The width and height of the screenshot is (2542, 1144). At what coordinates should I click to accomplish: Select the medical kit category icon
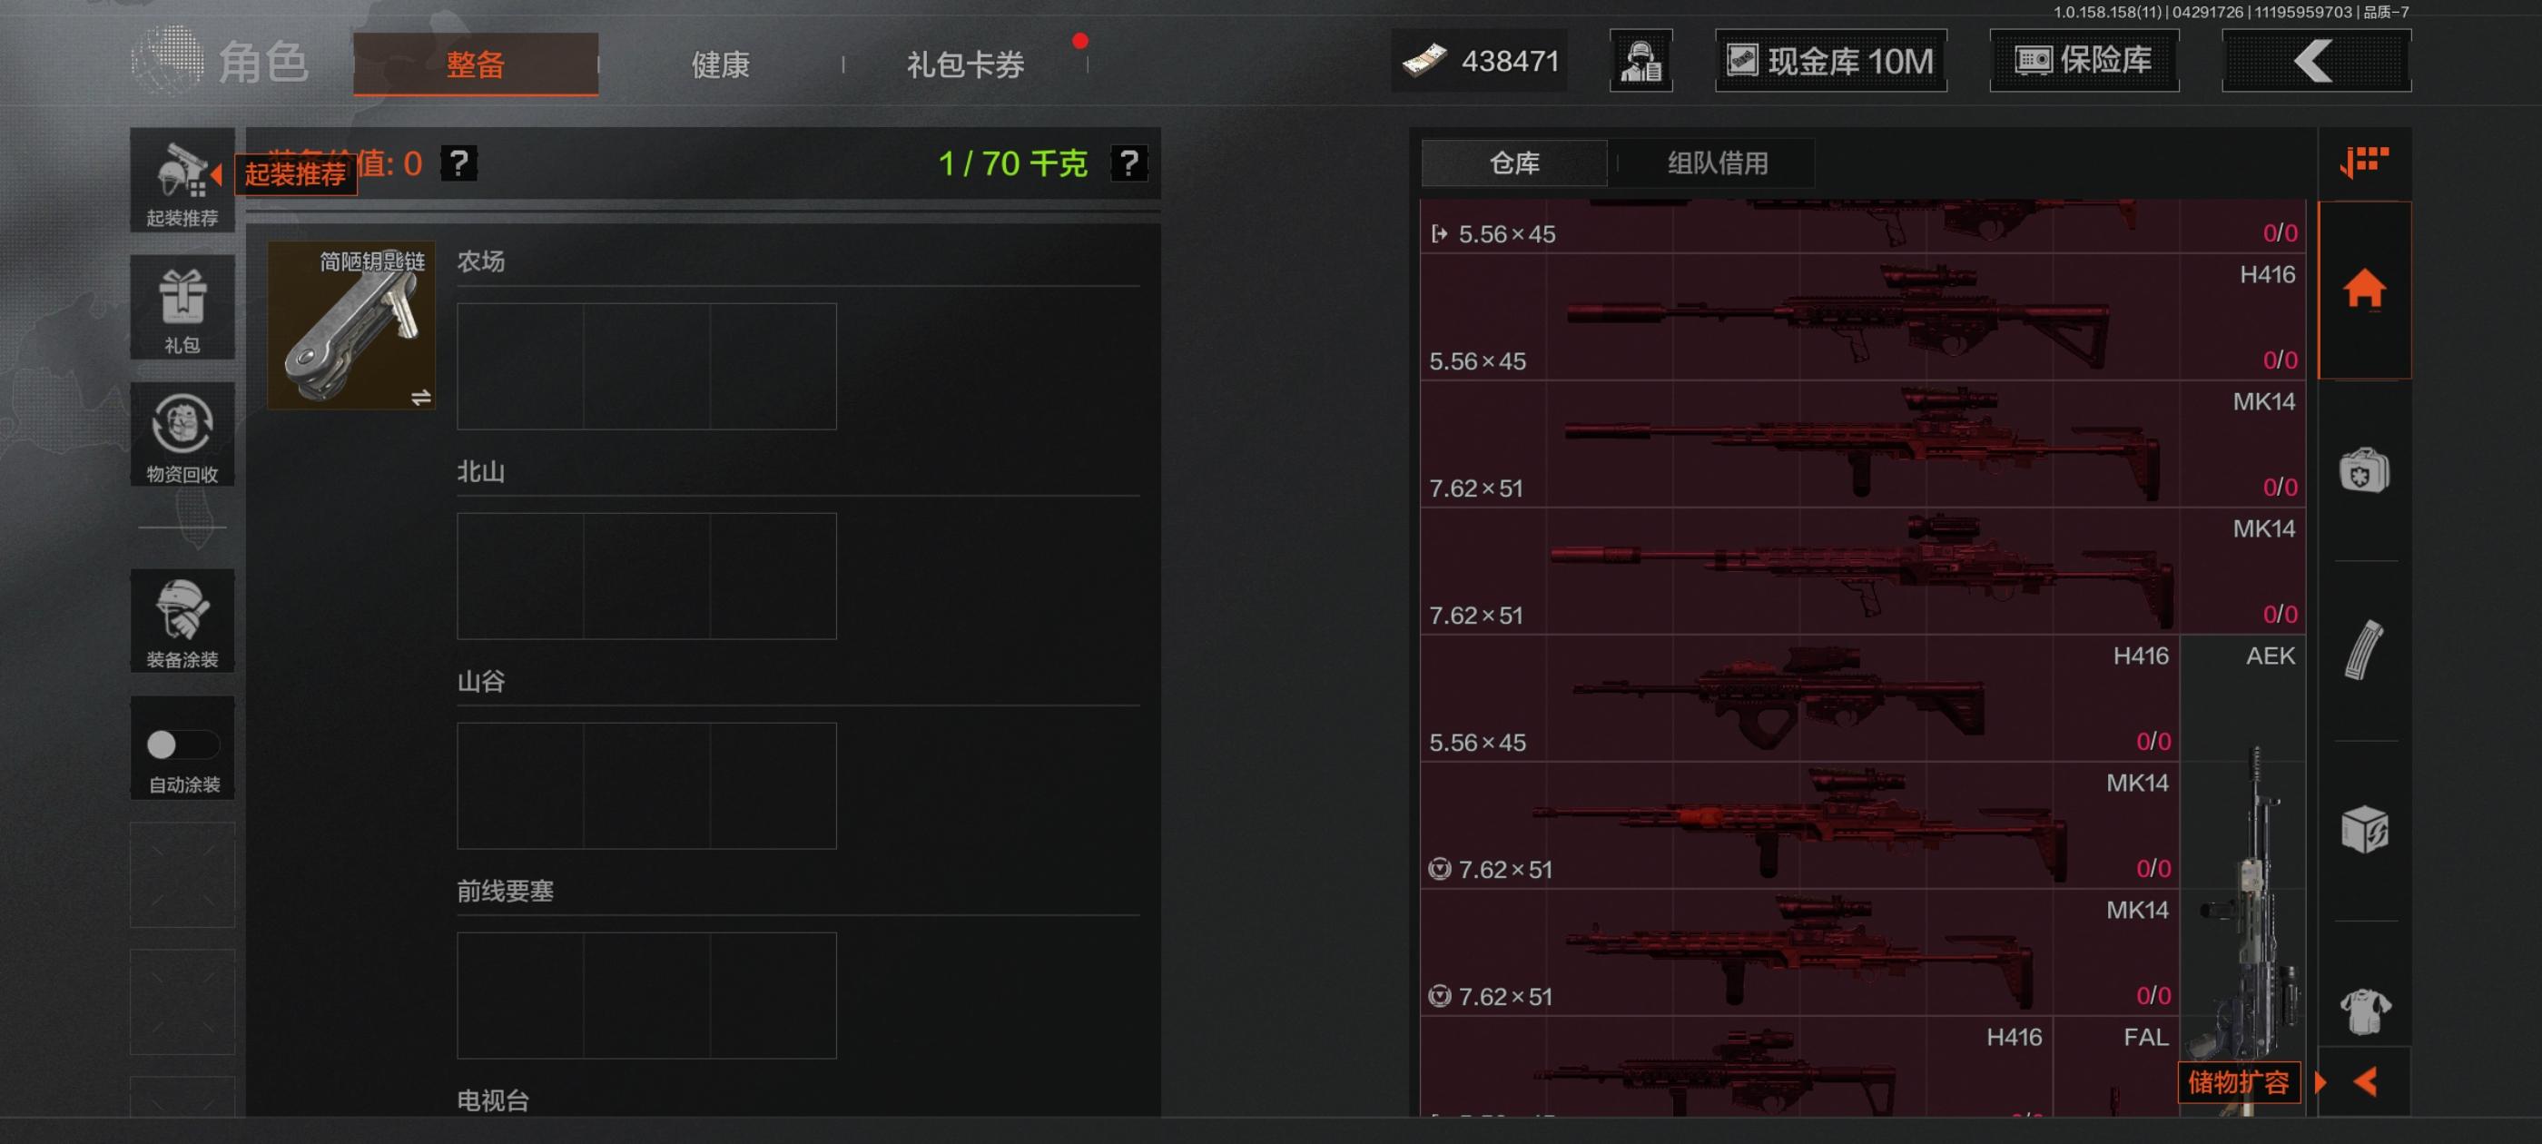tap(2364, 469)
